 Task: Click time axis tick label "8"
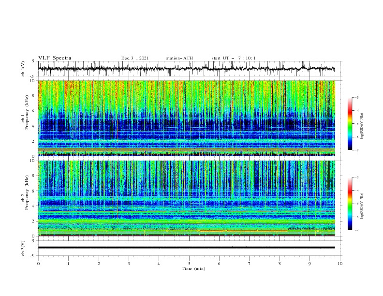(x=280, y=264)
